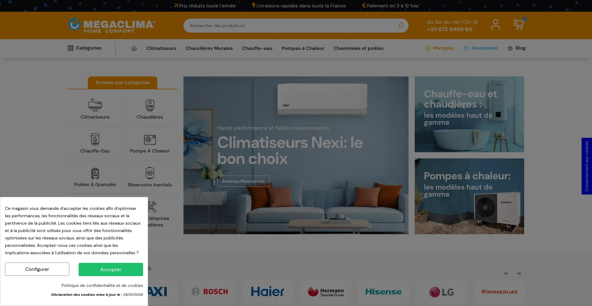Call the phone number +33 672 9408 60
The width and height of the screenshot is (592, 306).
click(450, 29)
